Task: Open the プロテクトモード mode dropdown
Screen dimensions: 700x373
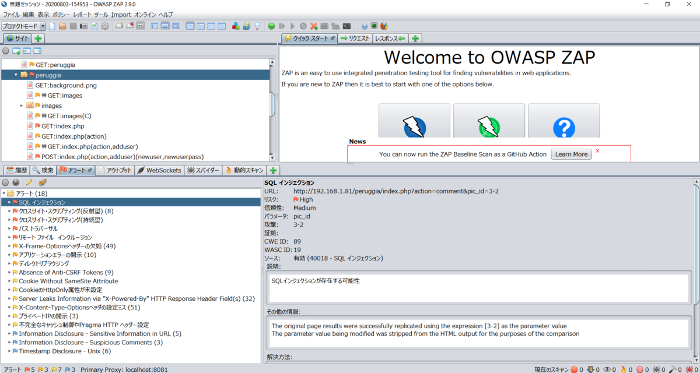Action: (23, 26)
